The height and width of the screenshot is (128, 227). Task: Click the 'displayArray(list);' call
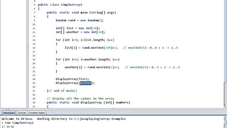[x=72, y=79]
